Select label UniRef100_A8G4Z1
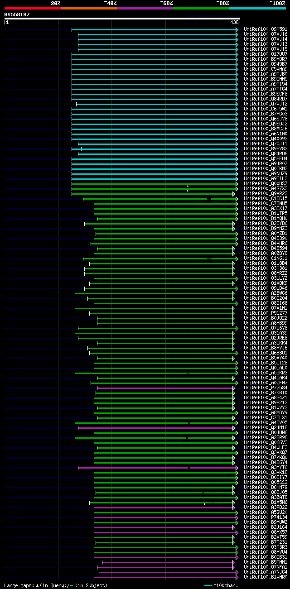The width and height of the screenshot is (290, 589). click(x=266, y=398)
